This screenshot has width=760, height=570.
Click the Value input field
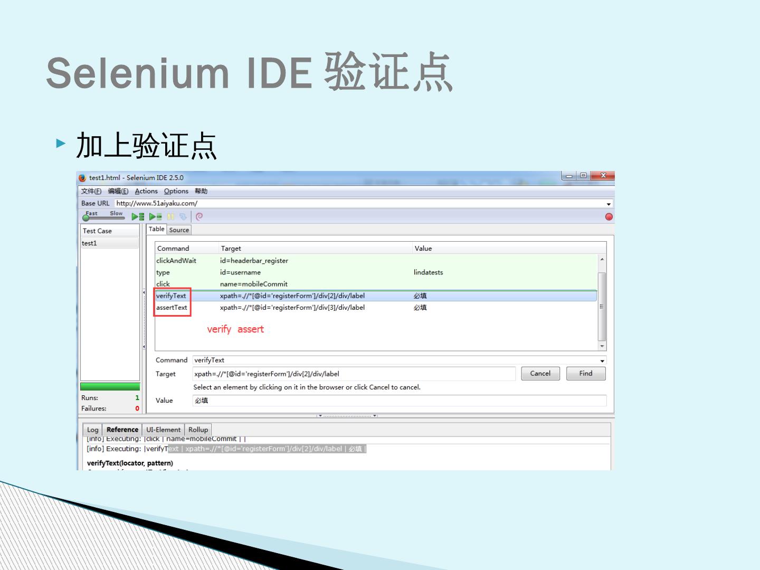coord(400,401)
